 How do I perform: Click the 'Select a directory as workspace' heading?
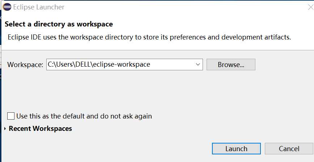point(59,24)
